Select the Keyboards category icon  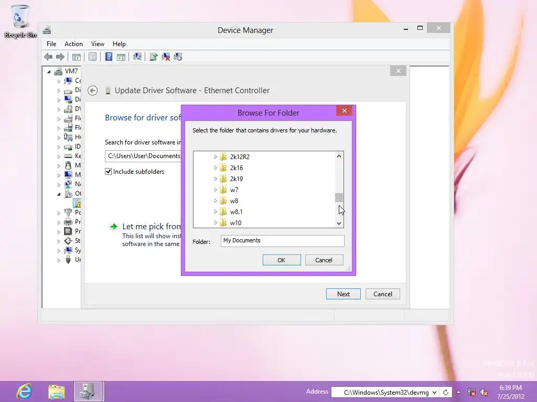tap(69, 156)
